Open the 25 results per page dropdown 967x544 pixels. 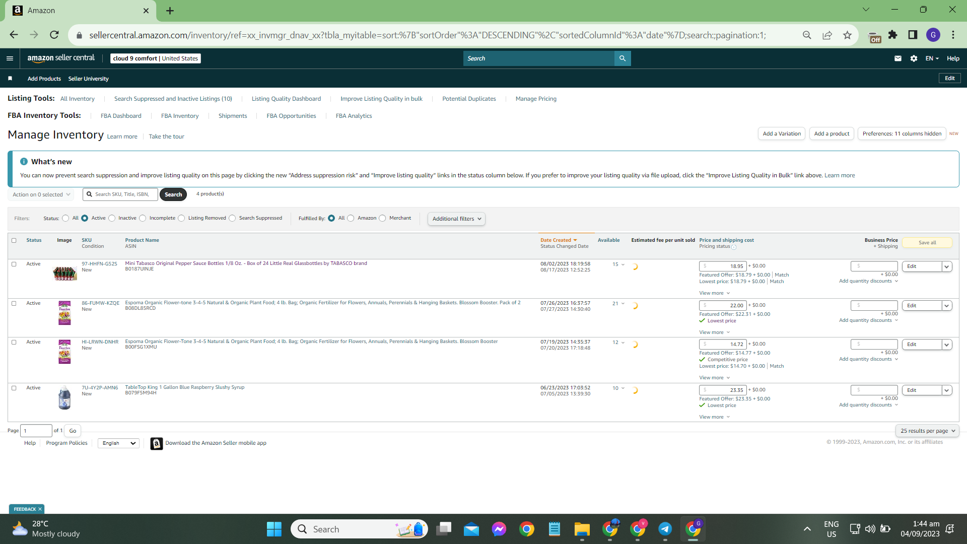(x=927, y=431)
